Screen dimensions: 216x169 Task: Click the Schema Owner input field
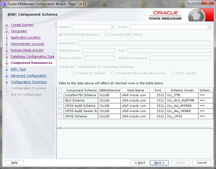(99, 58)
